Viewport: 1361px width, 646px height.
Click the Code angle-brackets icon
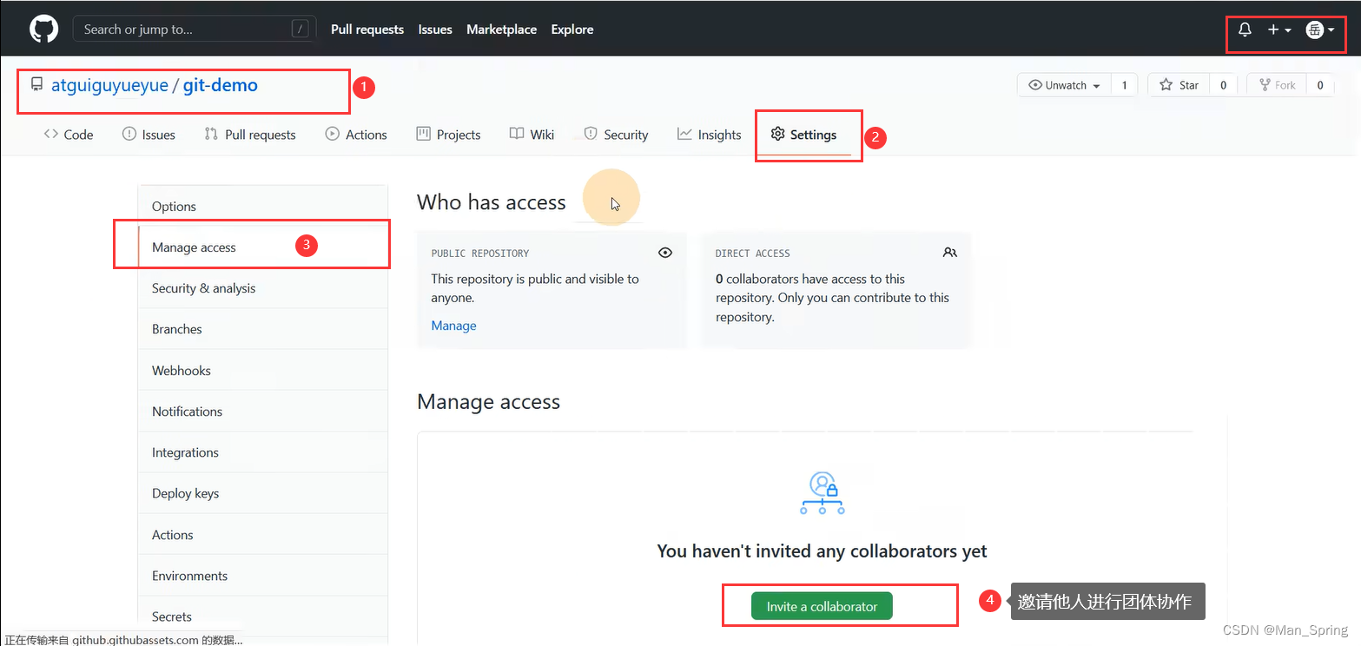[50, 134]
